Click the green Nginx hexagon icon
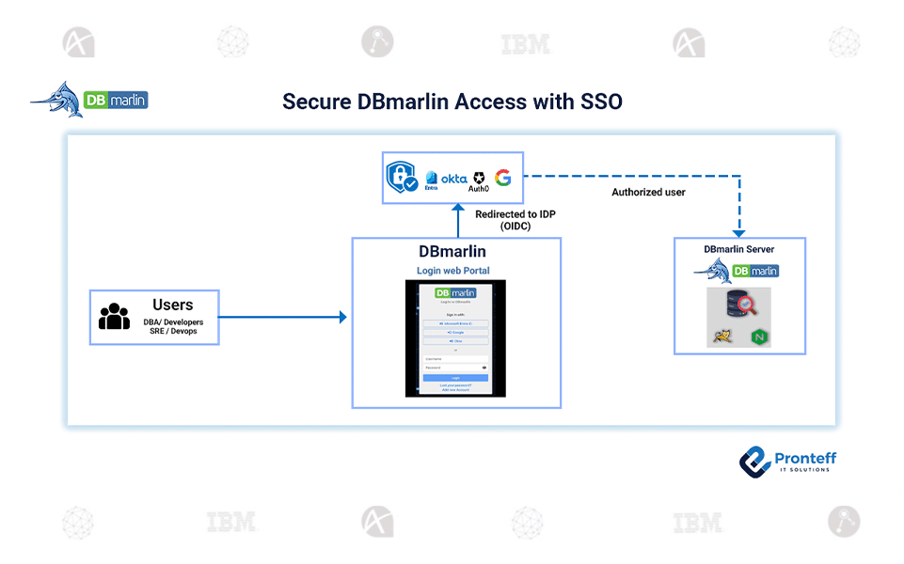Viewport: 904px width, 564px height. point(759,337)
